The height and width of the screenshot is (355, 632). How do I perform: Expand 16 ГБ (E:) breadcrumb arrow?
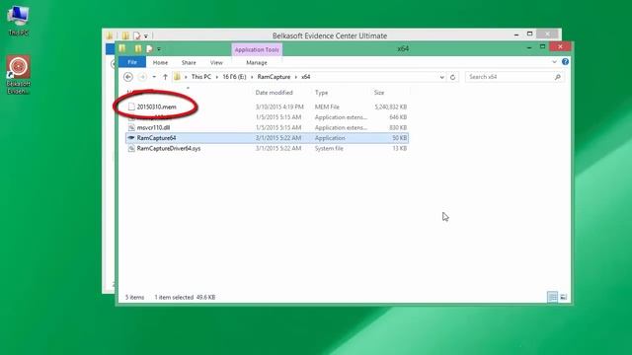pos(252,77)
